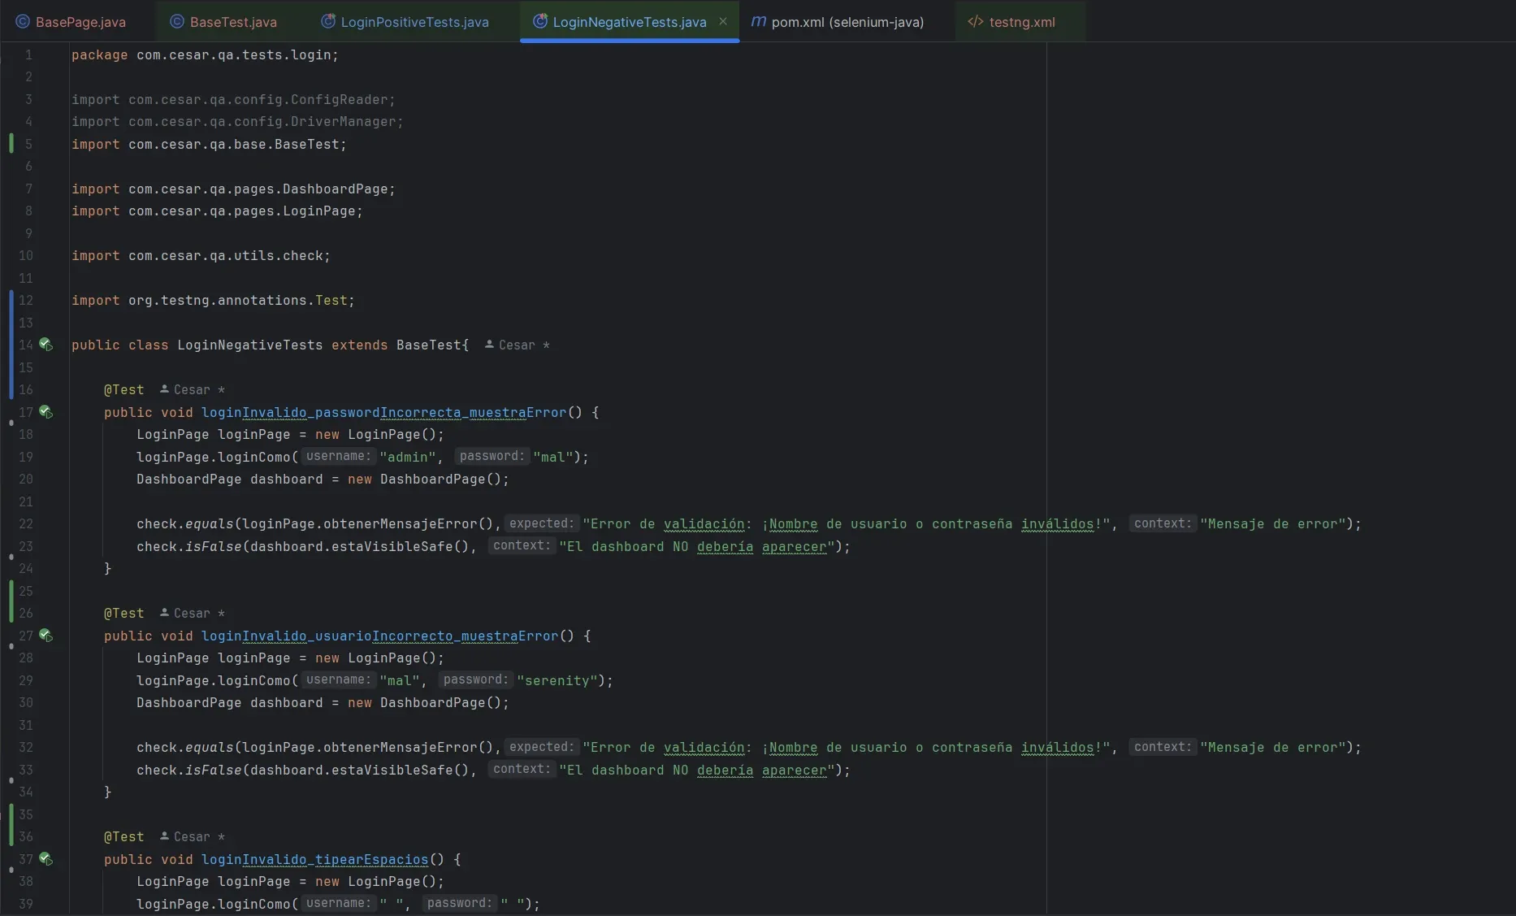Click the Cesar annotation above the first @Test method
This screenshot has height=916, width=1516.
click(x=193, y=389)
